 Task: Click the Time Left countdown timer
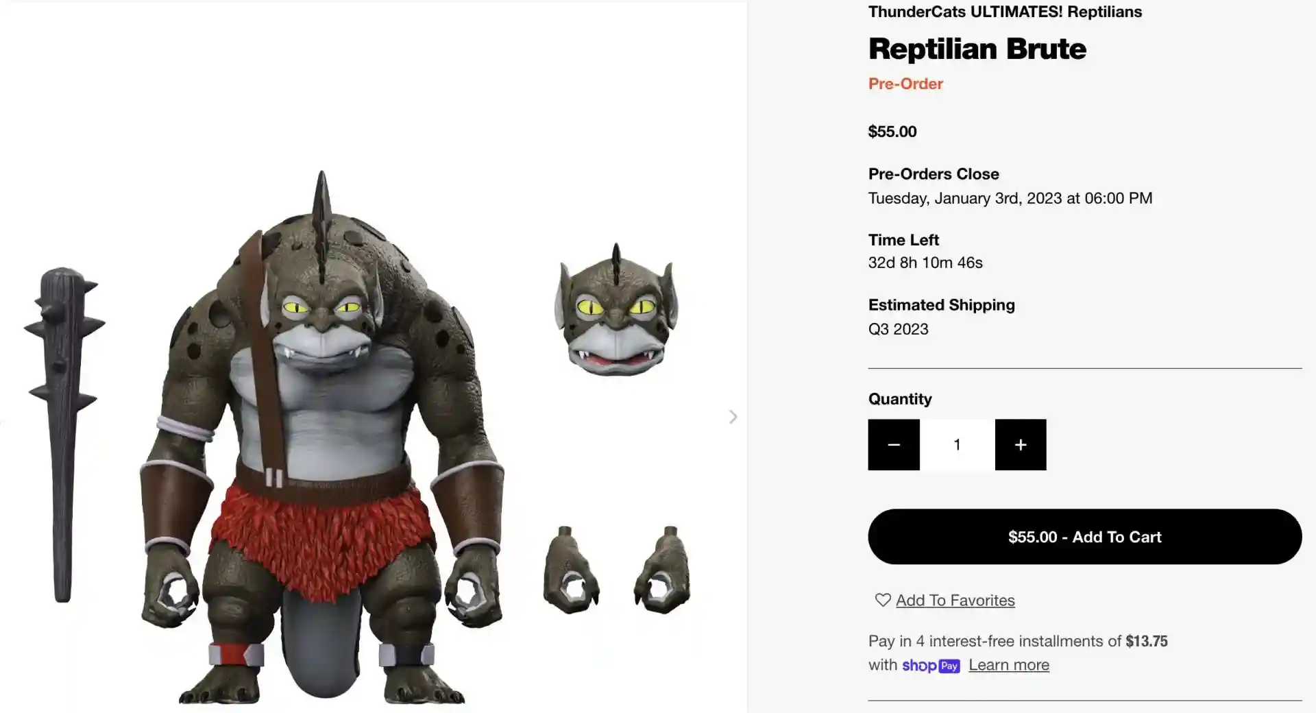click(925, 263)
